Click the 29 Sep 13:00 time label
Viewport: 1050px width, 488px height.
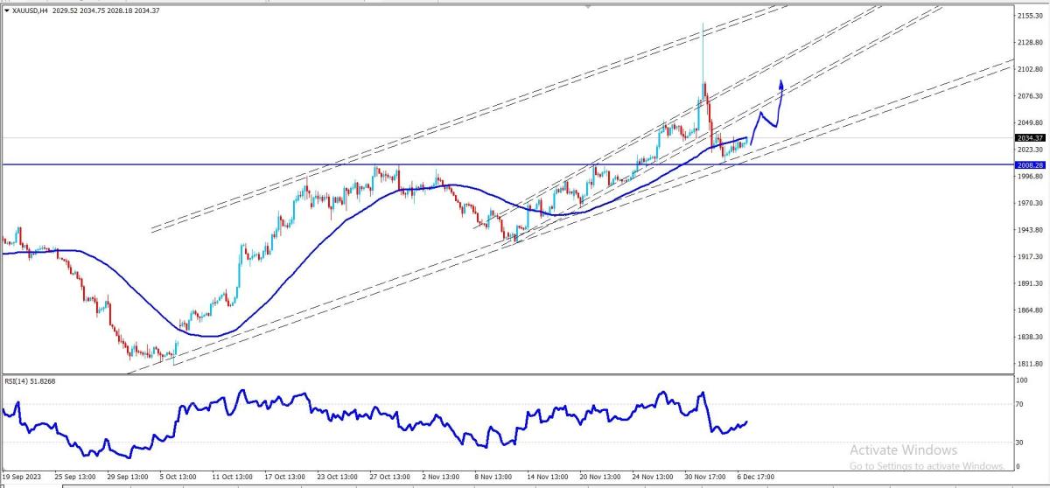[126, 478]
